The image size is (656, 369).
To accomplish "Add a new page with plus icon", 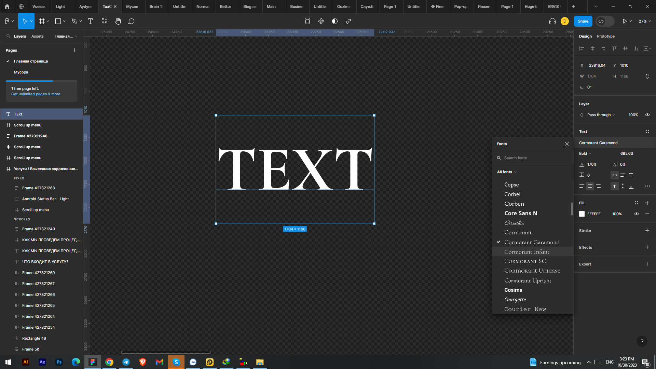I will 74,50.
